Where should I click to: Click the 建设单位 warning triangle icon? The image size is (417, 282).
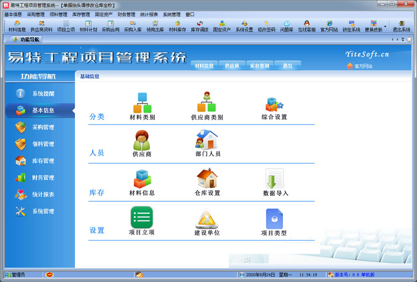coord(207,218)
